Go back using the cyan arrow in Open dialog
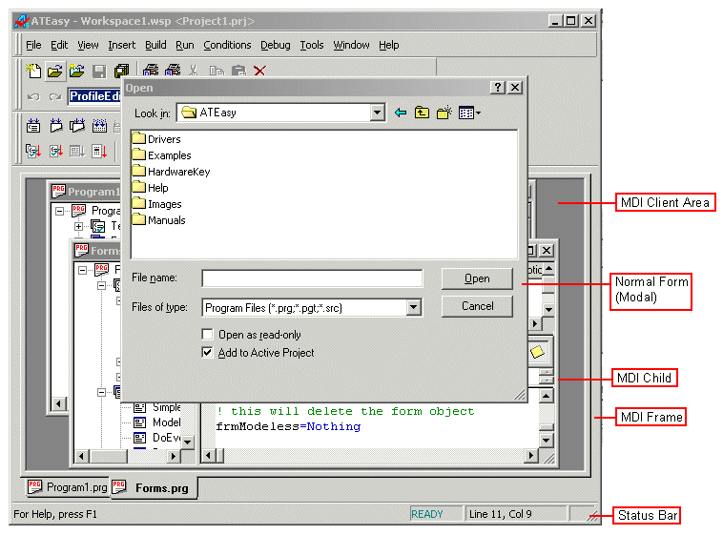 tap(401, 113)
